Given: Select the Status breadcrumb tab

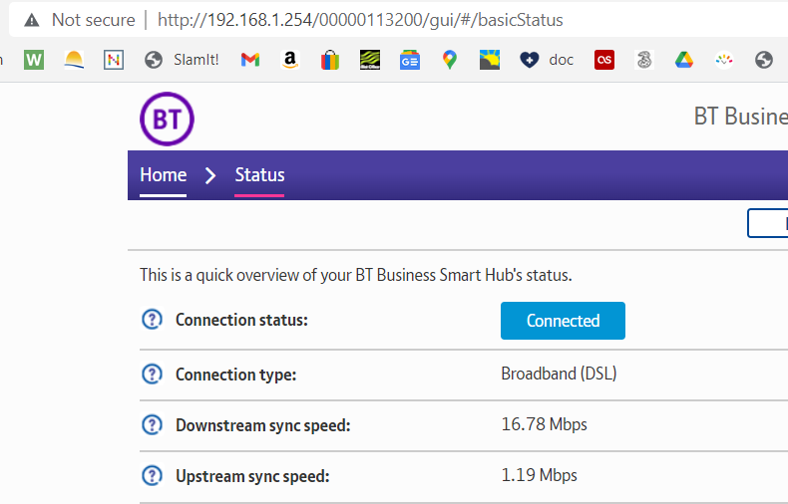Looking at the screenshot, I should click(259, 175).
